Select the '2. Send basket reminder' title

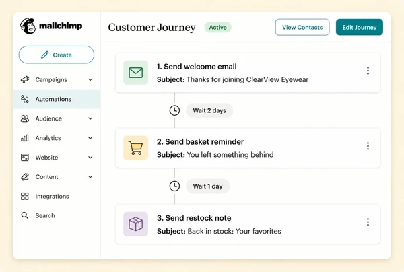click(200, 142)
